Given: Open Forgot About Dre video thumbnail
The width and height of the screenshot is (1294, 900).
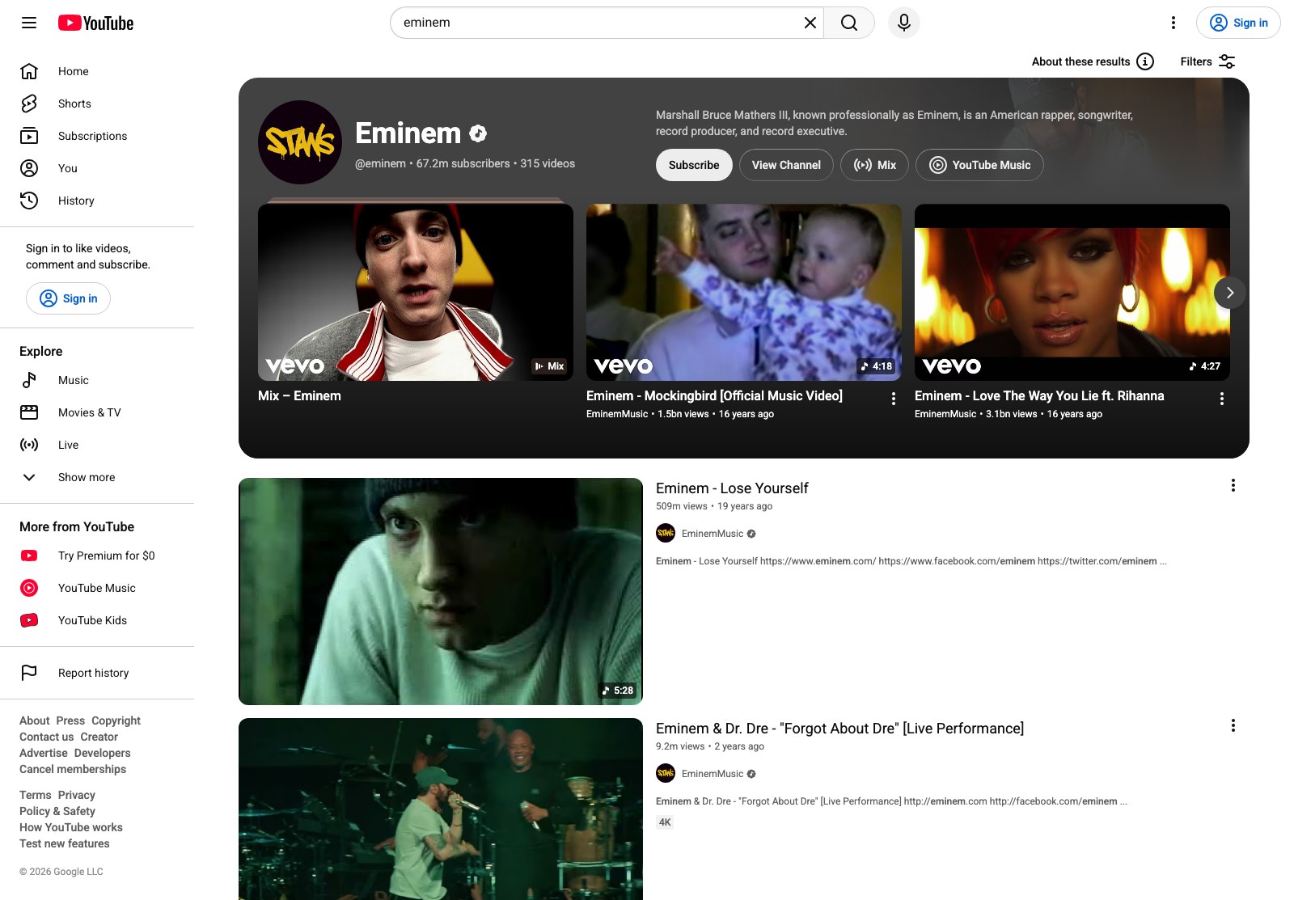Looking at the screenshot, I should (441, 809).
